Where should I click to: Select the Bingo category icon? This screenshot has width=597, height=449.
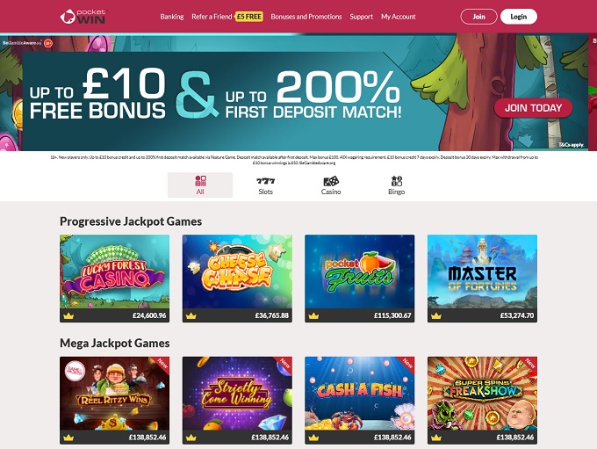396,181
